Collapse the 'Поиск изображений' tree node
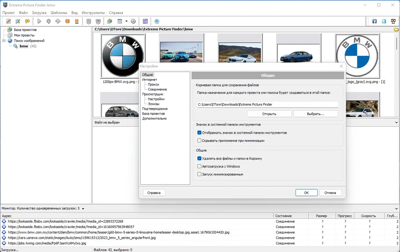The width and height of the screenshot is (400, 252). (4, 41)
